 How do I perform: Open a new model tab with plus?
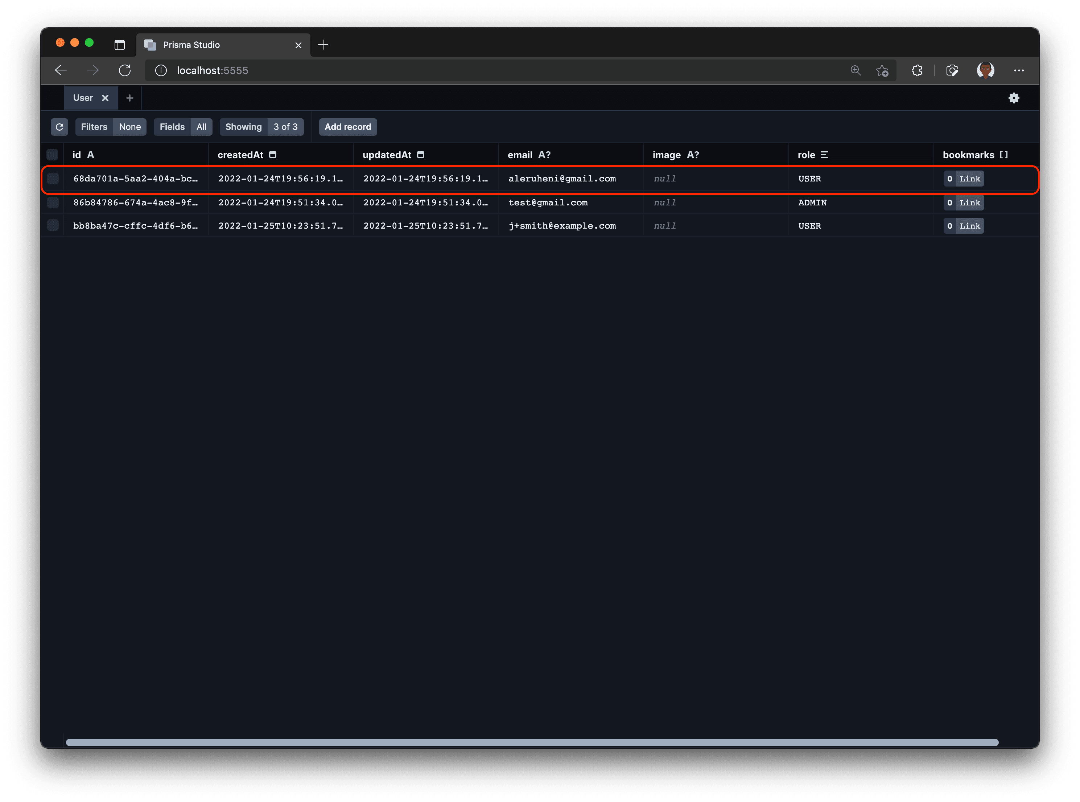click(x=129, y=98)
